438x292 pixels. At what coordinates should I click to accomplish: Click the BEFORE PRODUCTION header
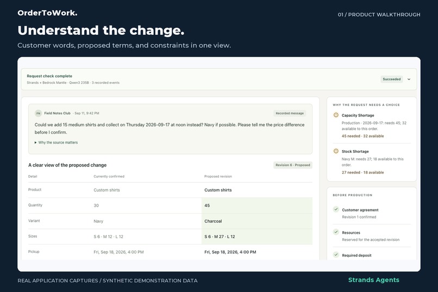[x=353, y=195]
